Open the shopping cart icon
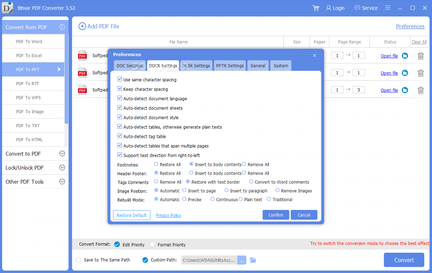The height and width of the screenshot is (273, 432). tap(316, 8)
